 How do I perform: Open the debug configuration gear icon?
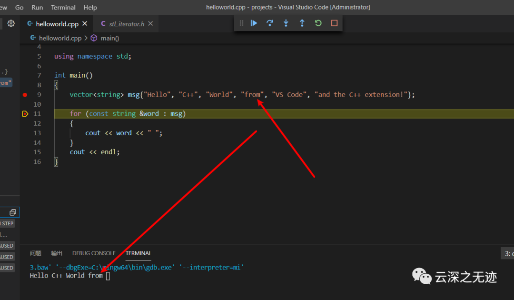(11, 24)
